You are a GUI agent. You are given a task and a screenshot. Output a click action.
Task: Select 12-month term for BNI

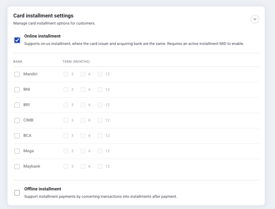pos(100,90)
